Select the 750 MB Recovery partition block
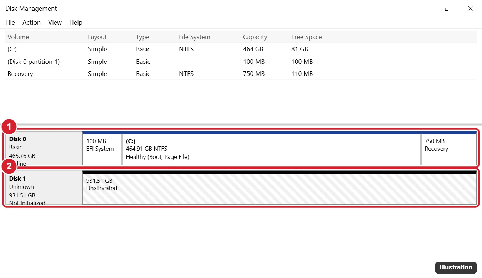Viewport: 482px width, 278px height. [x=449, y=148]
